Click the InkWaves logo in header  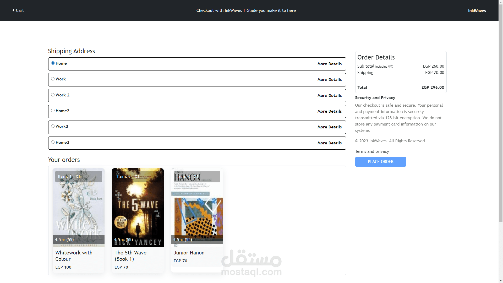pos(477,11)
